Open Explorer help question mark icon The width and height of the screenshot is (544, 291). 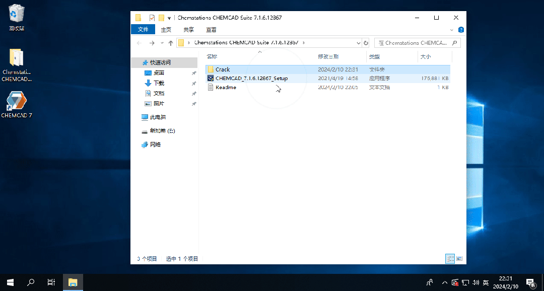click(x=461, y=30)
